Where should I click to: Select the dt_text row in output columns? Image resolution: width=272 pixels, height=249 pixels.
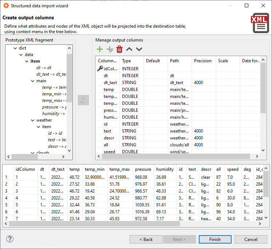(110, 83)
